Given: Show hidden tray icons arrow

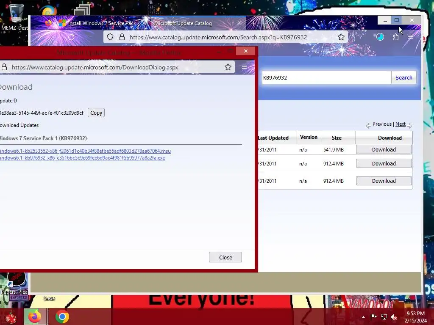Looking at the screenshot, I should pos(363,317).
